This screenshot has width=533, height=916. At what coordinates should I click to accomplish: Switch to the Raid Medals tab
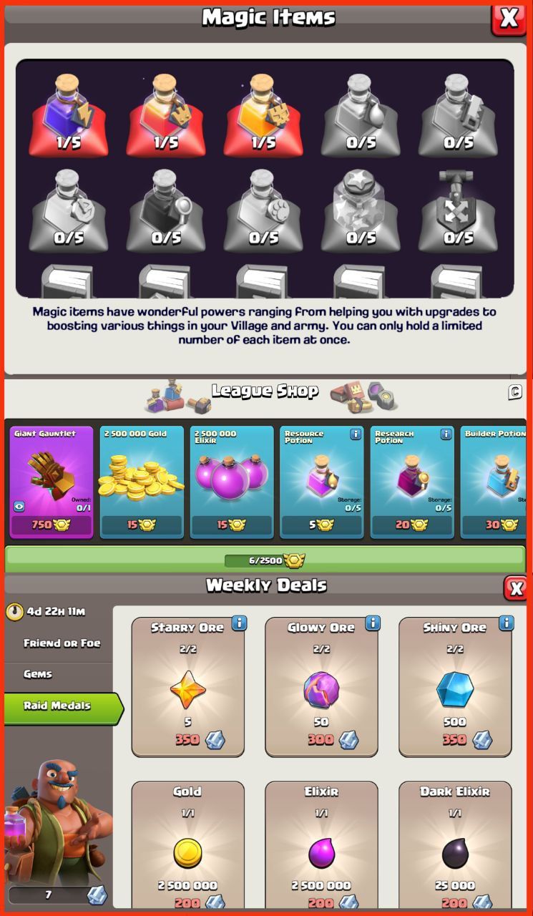point(63,706)
